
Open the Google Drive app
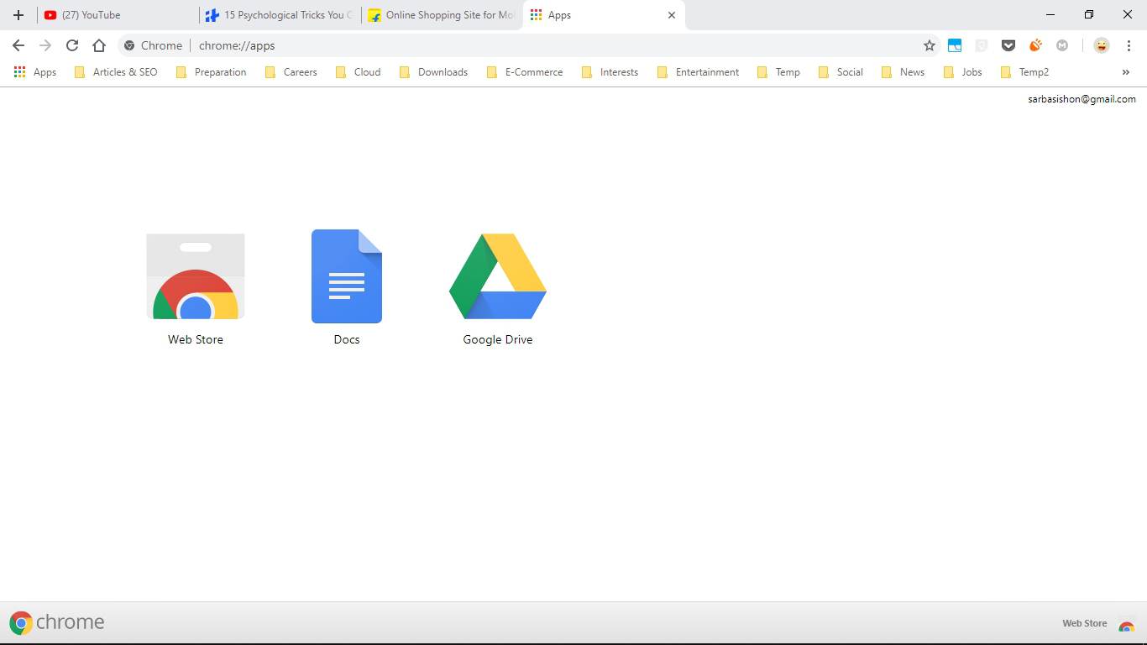pyautogui.click(x=498, y=289)
